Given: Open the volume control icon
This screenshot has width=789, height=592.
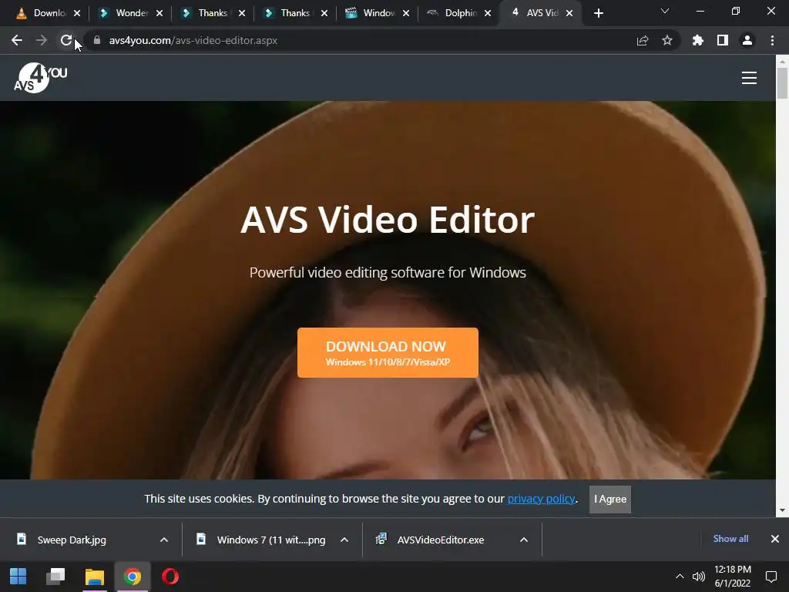Looking at the screenshot, I should (x=698, y=577).
